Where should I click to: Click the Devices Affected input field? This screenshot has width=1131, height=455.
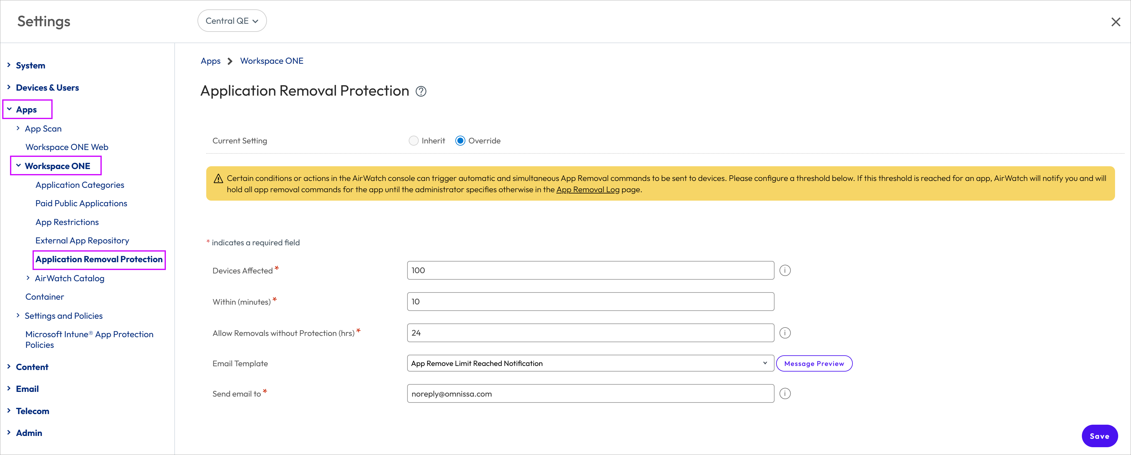tap(590, 270)
